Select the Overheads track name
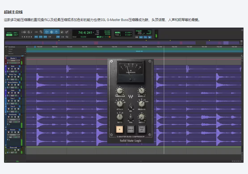The width and height of the screenshot is (248, 174). pos(13,115)
